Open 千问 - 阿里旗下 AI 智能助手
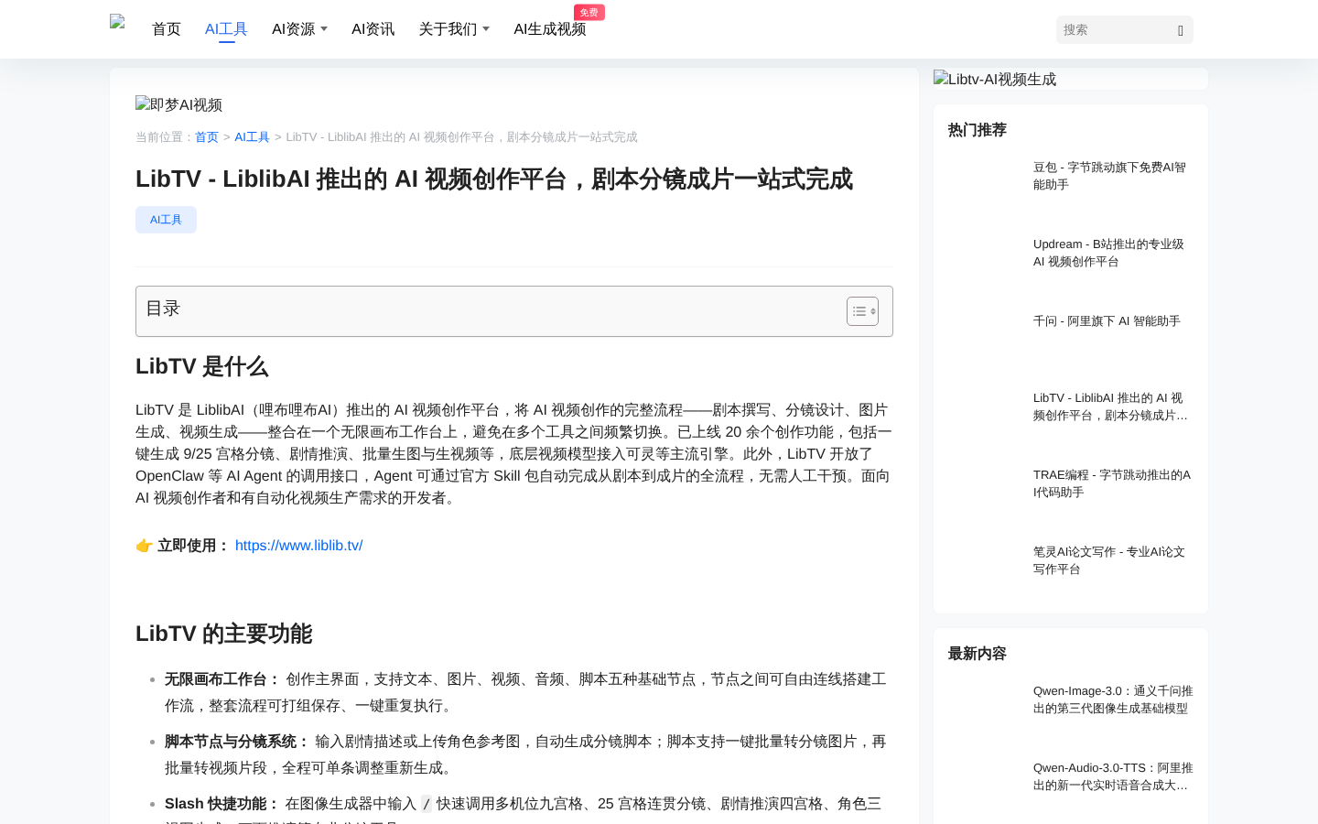This screenshot has width=1318, height=824. click(x=1107, y=321)
